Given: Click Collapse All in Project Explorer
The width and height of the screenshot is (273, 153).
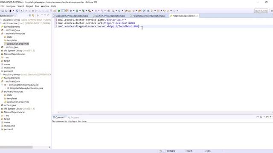Looking at the screenshot, I should point(29,16).
